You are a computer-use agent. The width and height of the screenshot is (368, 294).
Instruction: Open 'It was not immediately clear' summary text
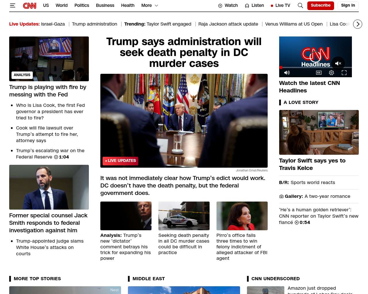[x=183, y=186]
